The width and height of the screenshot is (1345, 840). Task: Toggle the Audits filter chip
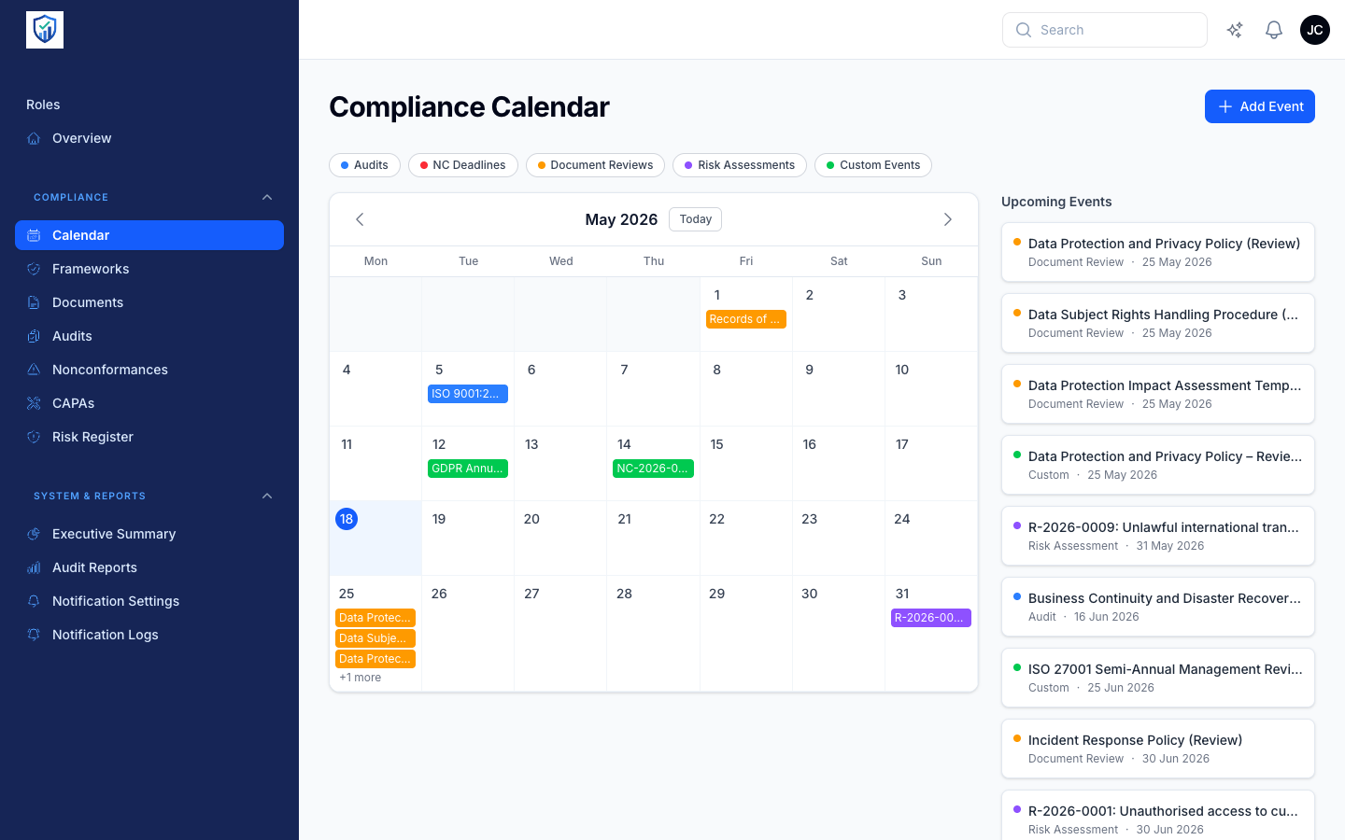(x=364, y=165)
